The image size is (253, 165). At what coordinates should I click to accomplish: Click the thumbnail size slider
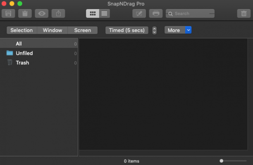[233, 160]
